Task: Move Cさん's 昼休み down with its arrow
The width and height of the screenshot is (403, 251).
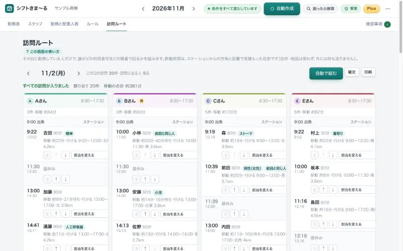Action: click(x=244, y=214)
